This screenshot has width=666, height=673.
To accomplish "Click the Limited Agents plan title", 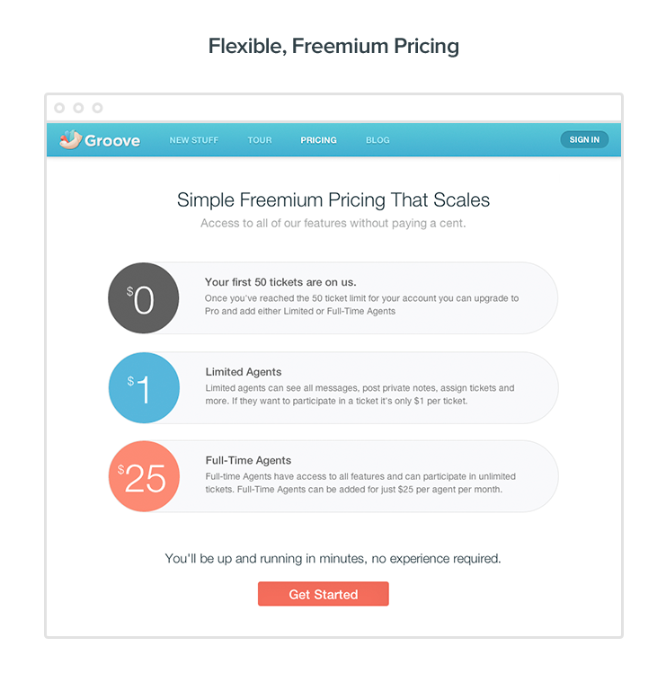I will tap(243, 372).
